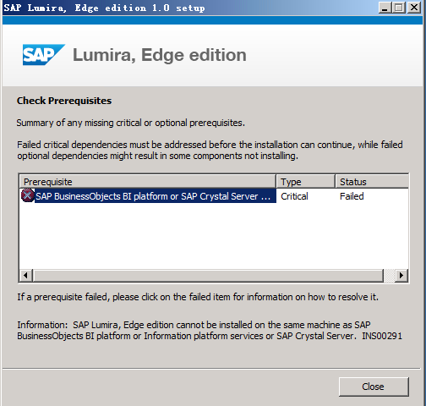Click the SAP logo
Image resolution: width=426 pixels, height=406 pixels.
click(x=44, y=54)
